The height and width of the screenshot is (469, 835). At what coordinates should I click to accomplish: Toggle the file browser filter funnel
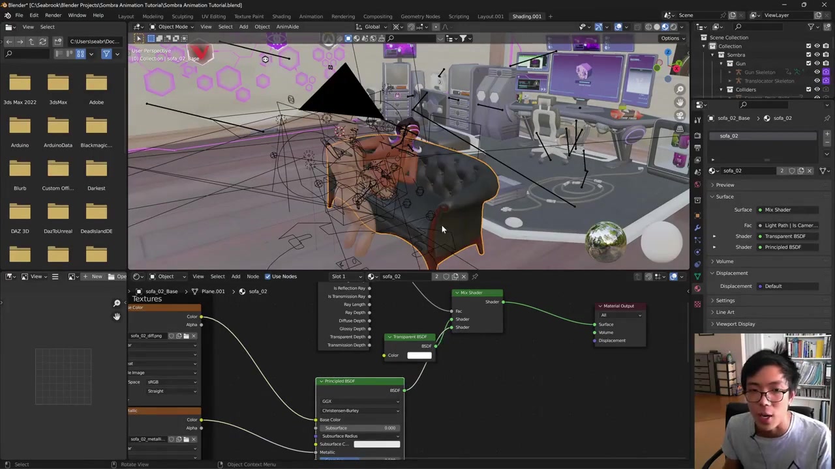(106, 54)
